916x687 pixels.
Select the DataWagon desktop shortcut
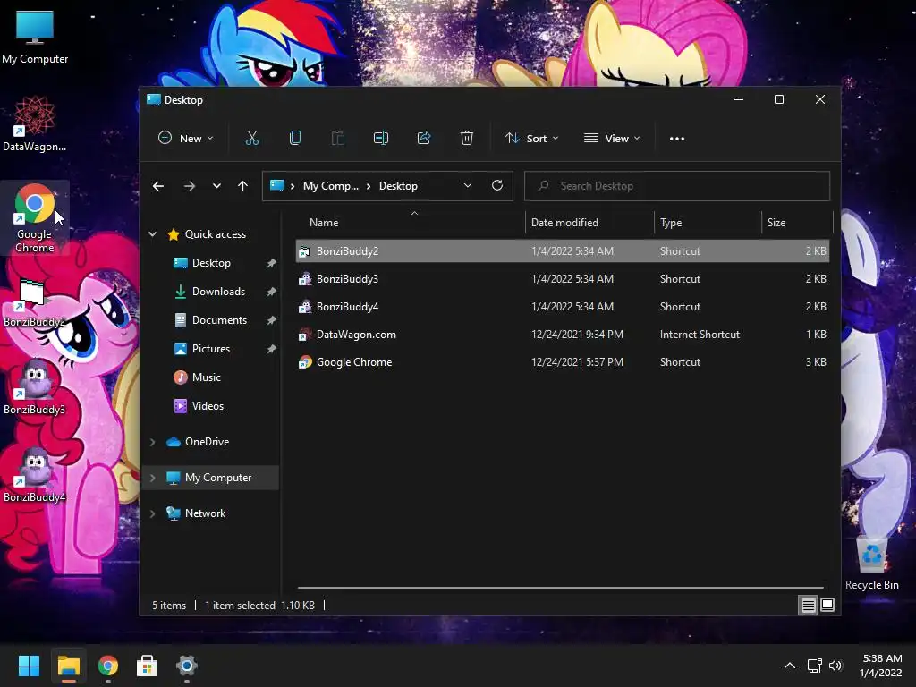[x=35, y=124]
